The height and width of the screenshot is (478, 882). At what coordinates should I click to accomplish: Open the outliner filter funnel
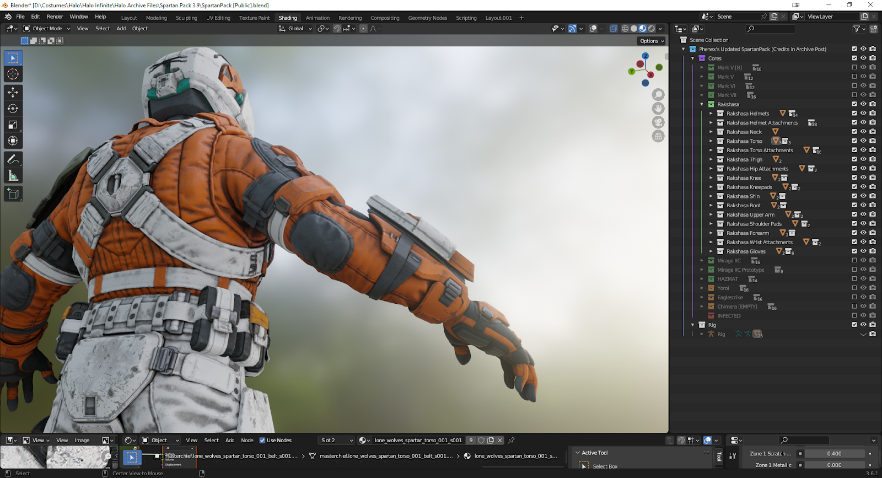[x=856, y=29]
